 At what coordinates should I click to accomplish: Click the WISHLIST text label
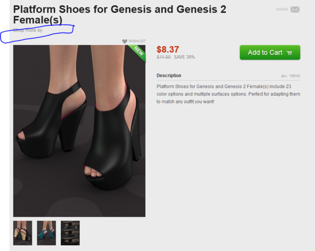pos(137,41)
